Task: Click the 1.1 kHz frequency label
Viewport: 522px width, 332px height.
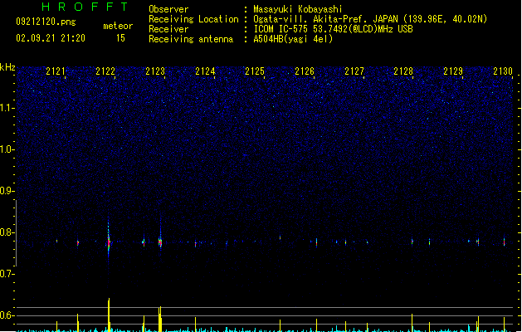Action: 7,108
